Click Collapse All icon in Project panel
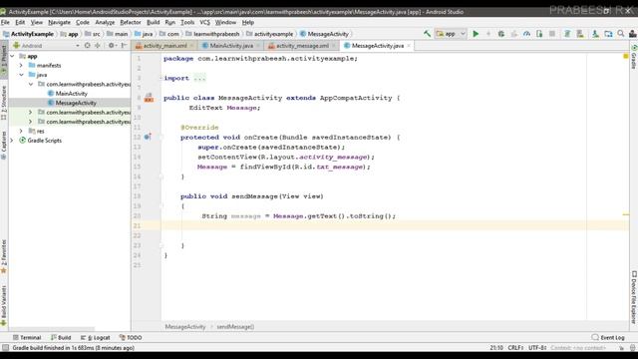 pyautogui.click(x=98, y=46)
